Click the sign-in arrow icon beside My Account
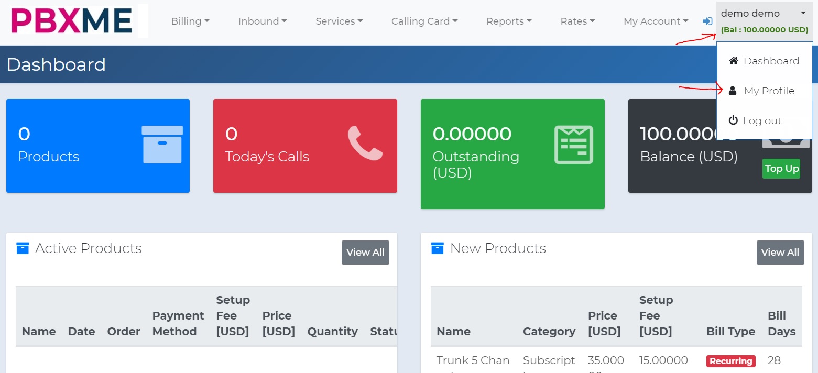The height and width of the screenshot is (373, 818). point(707,21)
